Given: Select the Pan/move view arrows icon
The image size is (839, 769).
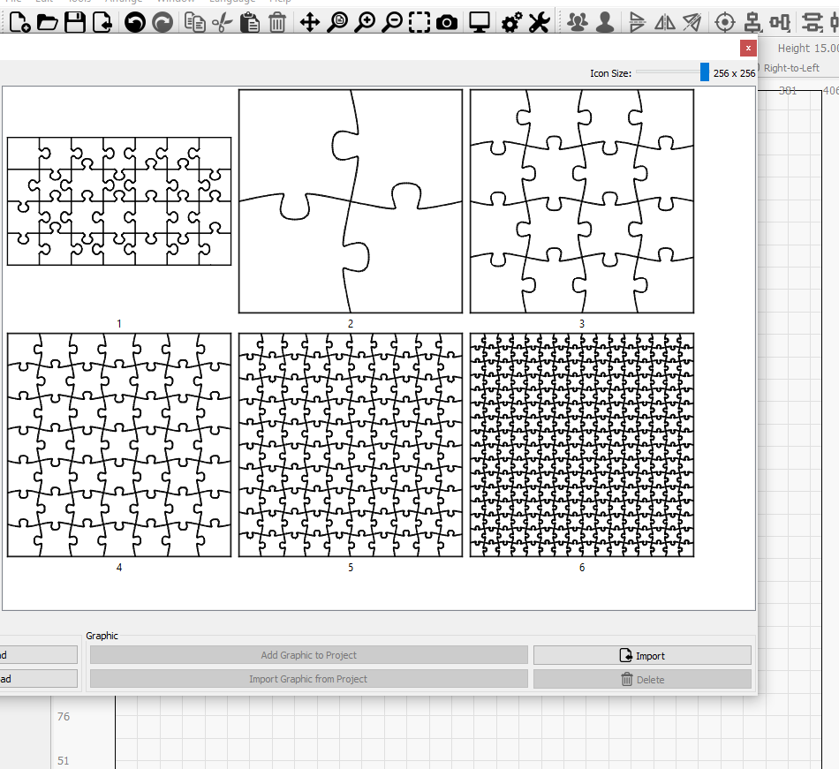Looking at the screenshot, I should (x=309, y=23).
